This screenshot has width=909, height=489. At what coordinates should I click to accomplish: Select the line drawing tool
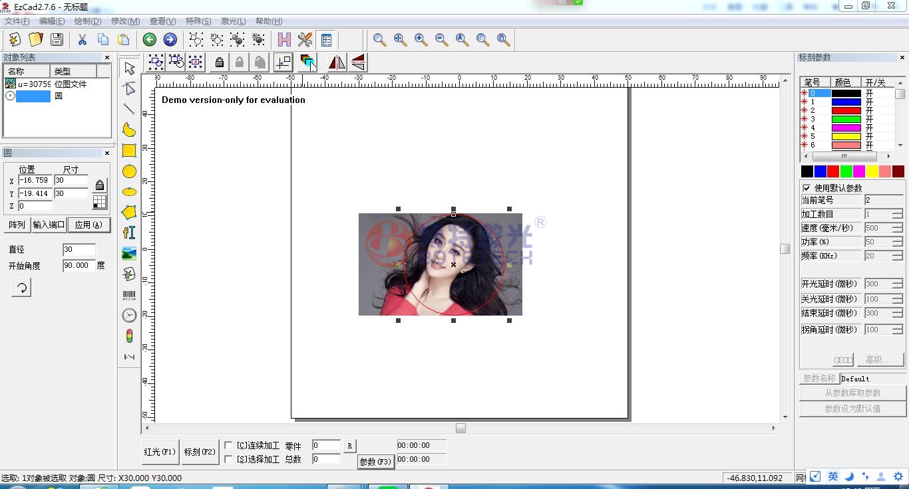129,109
